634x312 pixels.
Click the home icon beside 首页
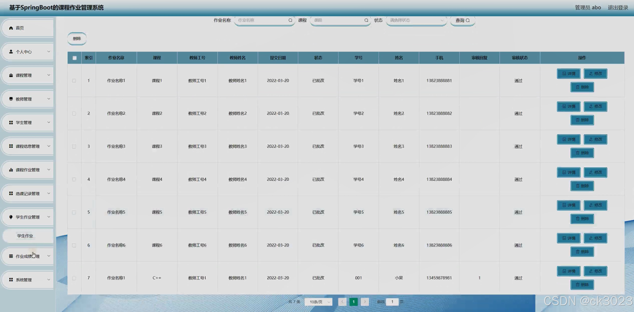click(11, 28)
